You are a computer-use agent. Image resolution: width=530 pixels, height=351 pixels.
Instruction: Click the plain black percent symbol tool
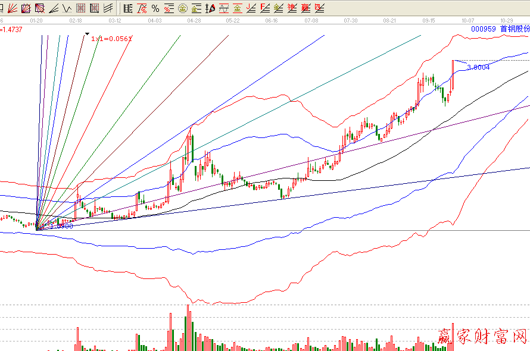pyautogui.click(x=155, y=8)
